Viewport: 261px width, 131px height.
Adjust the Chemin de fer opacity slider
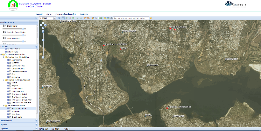point(23,29)
